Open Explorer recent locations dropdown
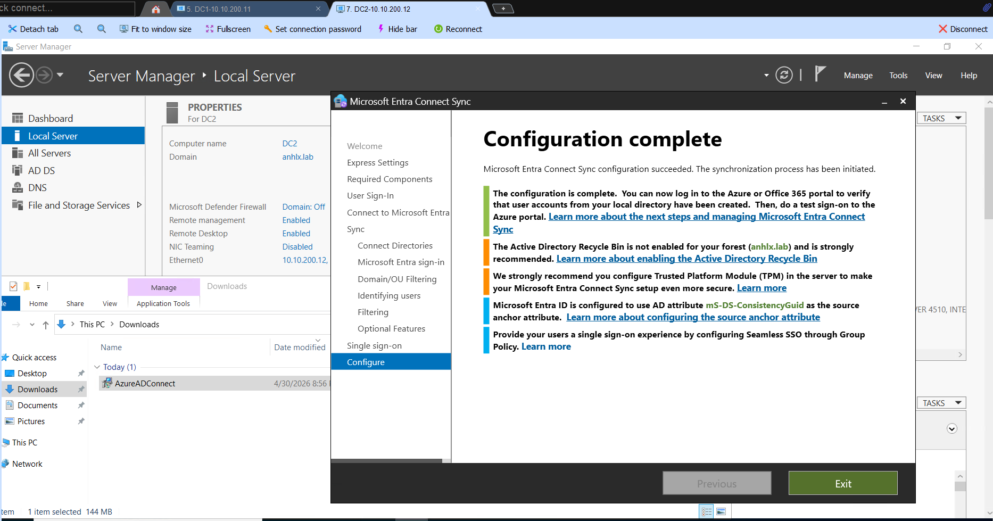Image resolution: width=993 pixels, height=521 pixels. tap(32, 325)
